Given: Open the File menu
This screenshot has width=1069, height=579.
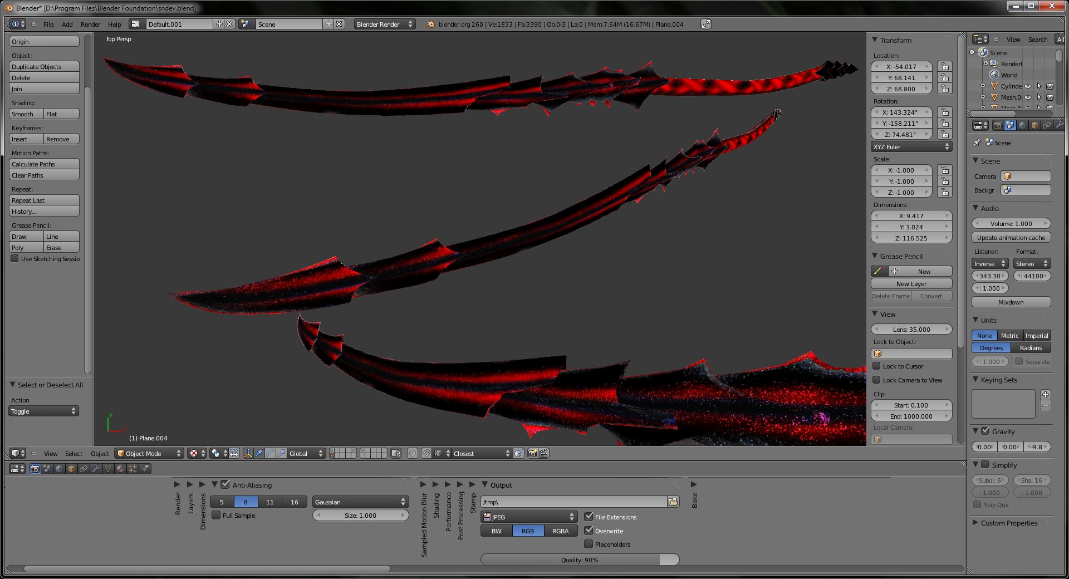Looking at the screenshot, I should [48, 24].
